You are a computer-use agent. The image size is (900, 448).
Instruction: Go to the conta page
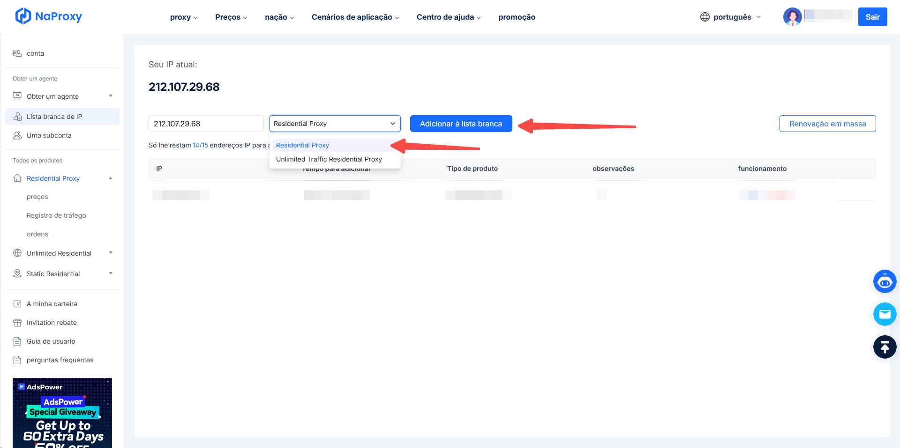coord(35,53)
